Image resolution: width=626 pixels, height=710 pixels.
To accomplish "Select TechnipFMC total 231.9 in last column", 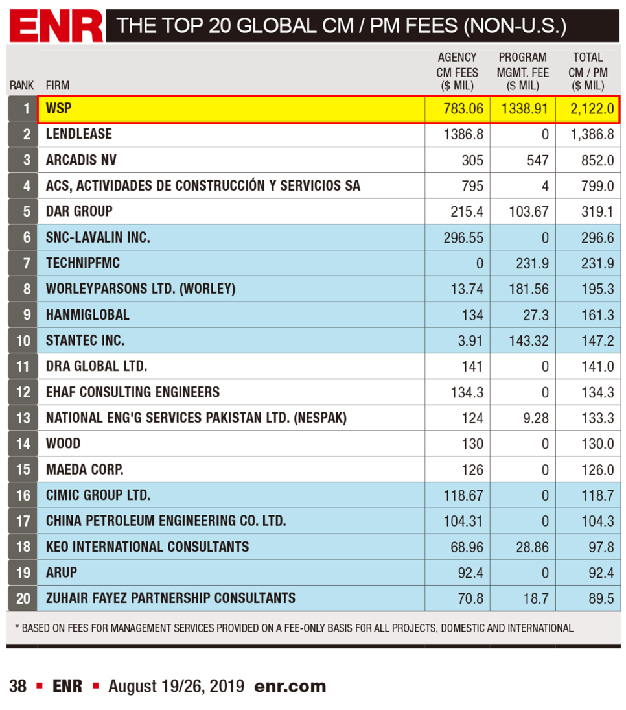I will [x=598, y=264].
